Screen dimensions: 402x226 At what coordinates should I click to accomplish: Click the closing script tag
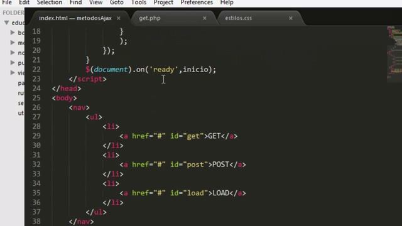point(87,79)
